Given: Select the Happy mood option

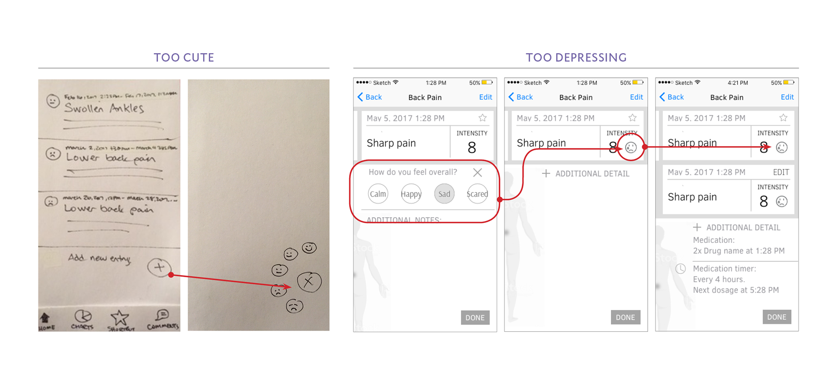Looking at the screenshot, I should pos(411,194).
